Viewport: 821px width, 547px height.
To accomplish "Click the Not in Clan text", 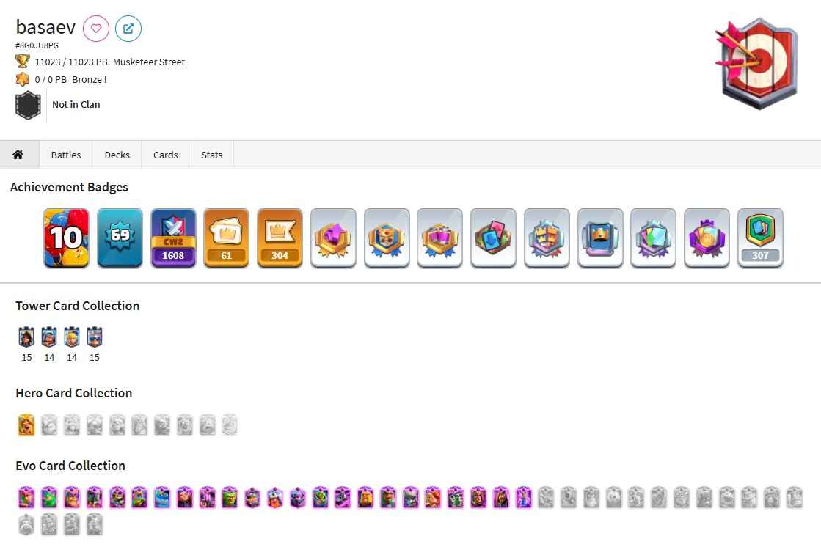I will 76,104.
